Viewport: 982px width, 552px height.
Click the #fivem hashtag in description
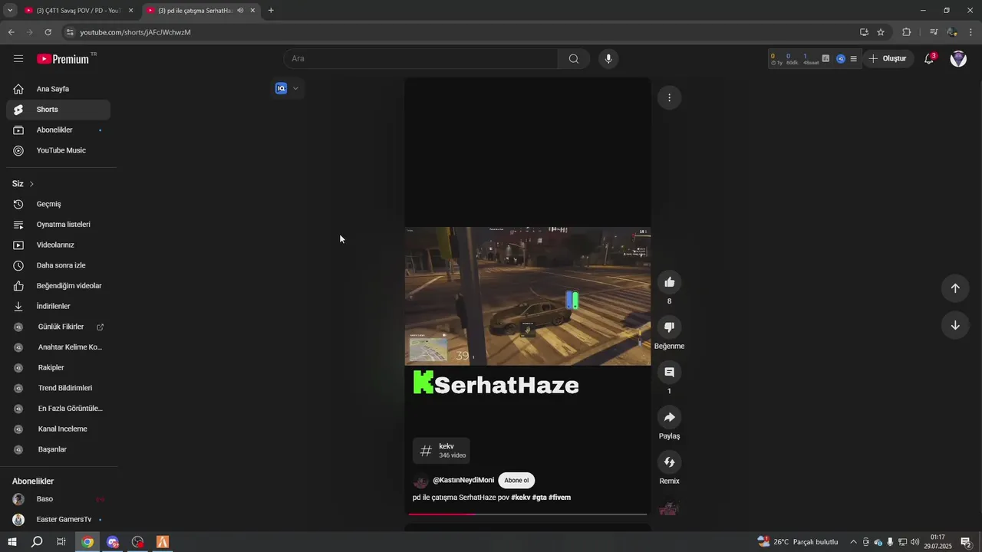560,498
